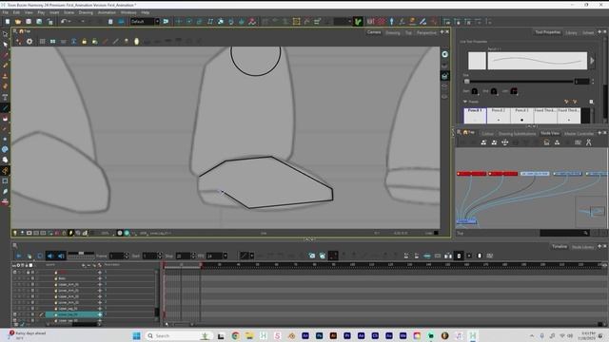The height and width of the screenshot is (342, 609).
Task: Select the Transform tool in tools toolbar
Action: pyautogui.click(x=5, y=34)
